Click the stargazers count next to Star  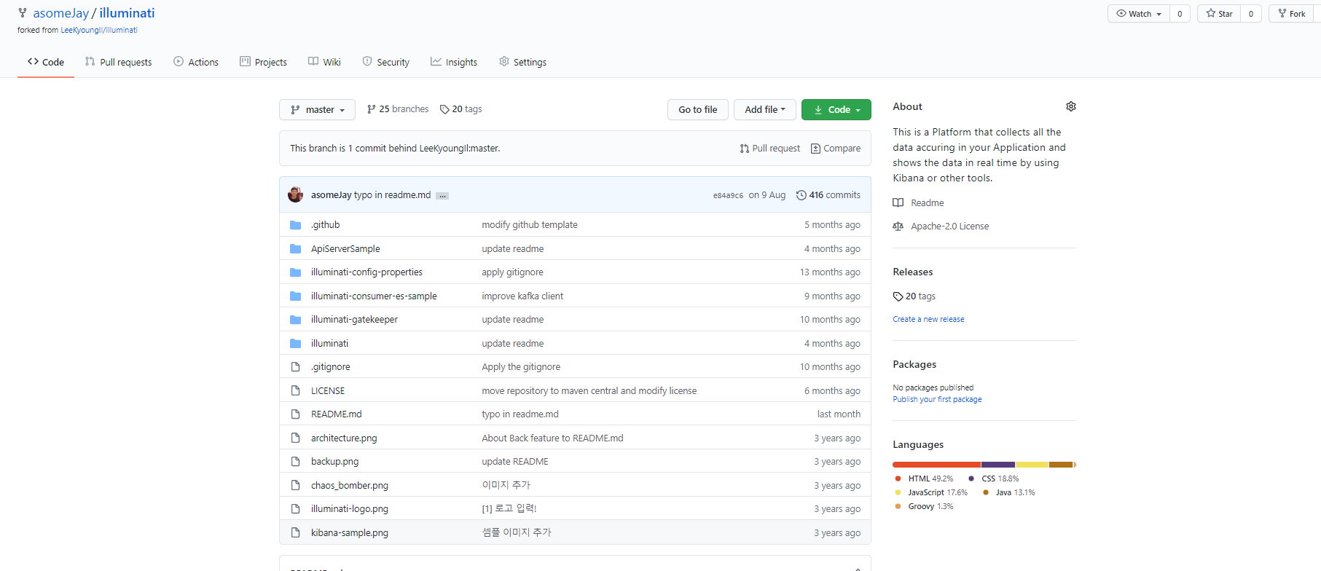coord(1251,14)
